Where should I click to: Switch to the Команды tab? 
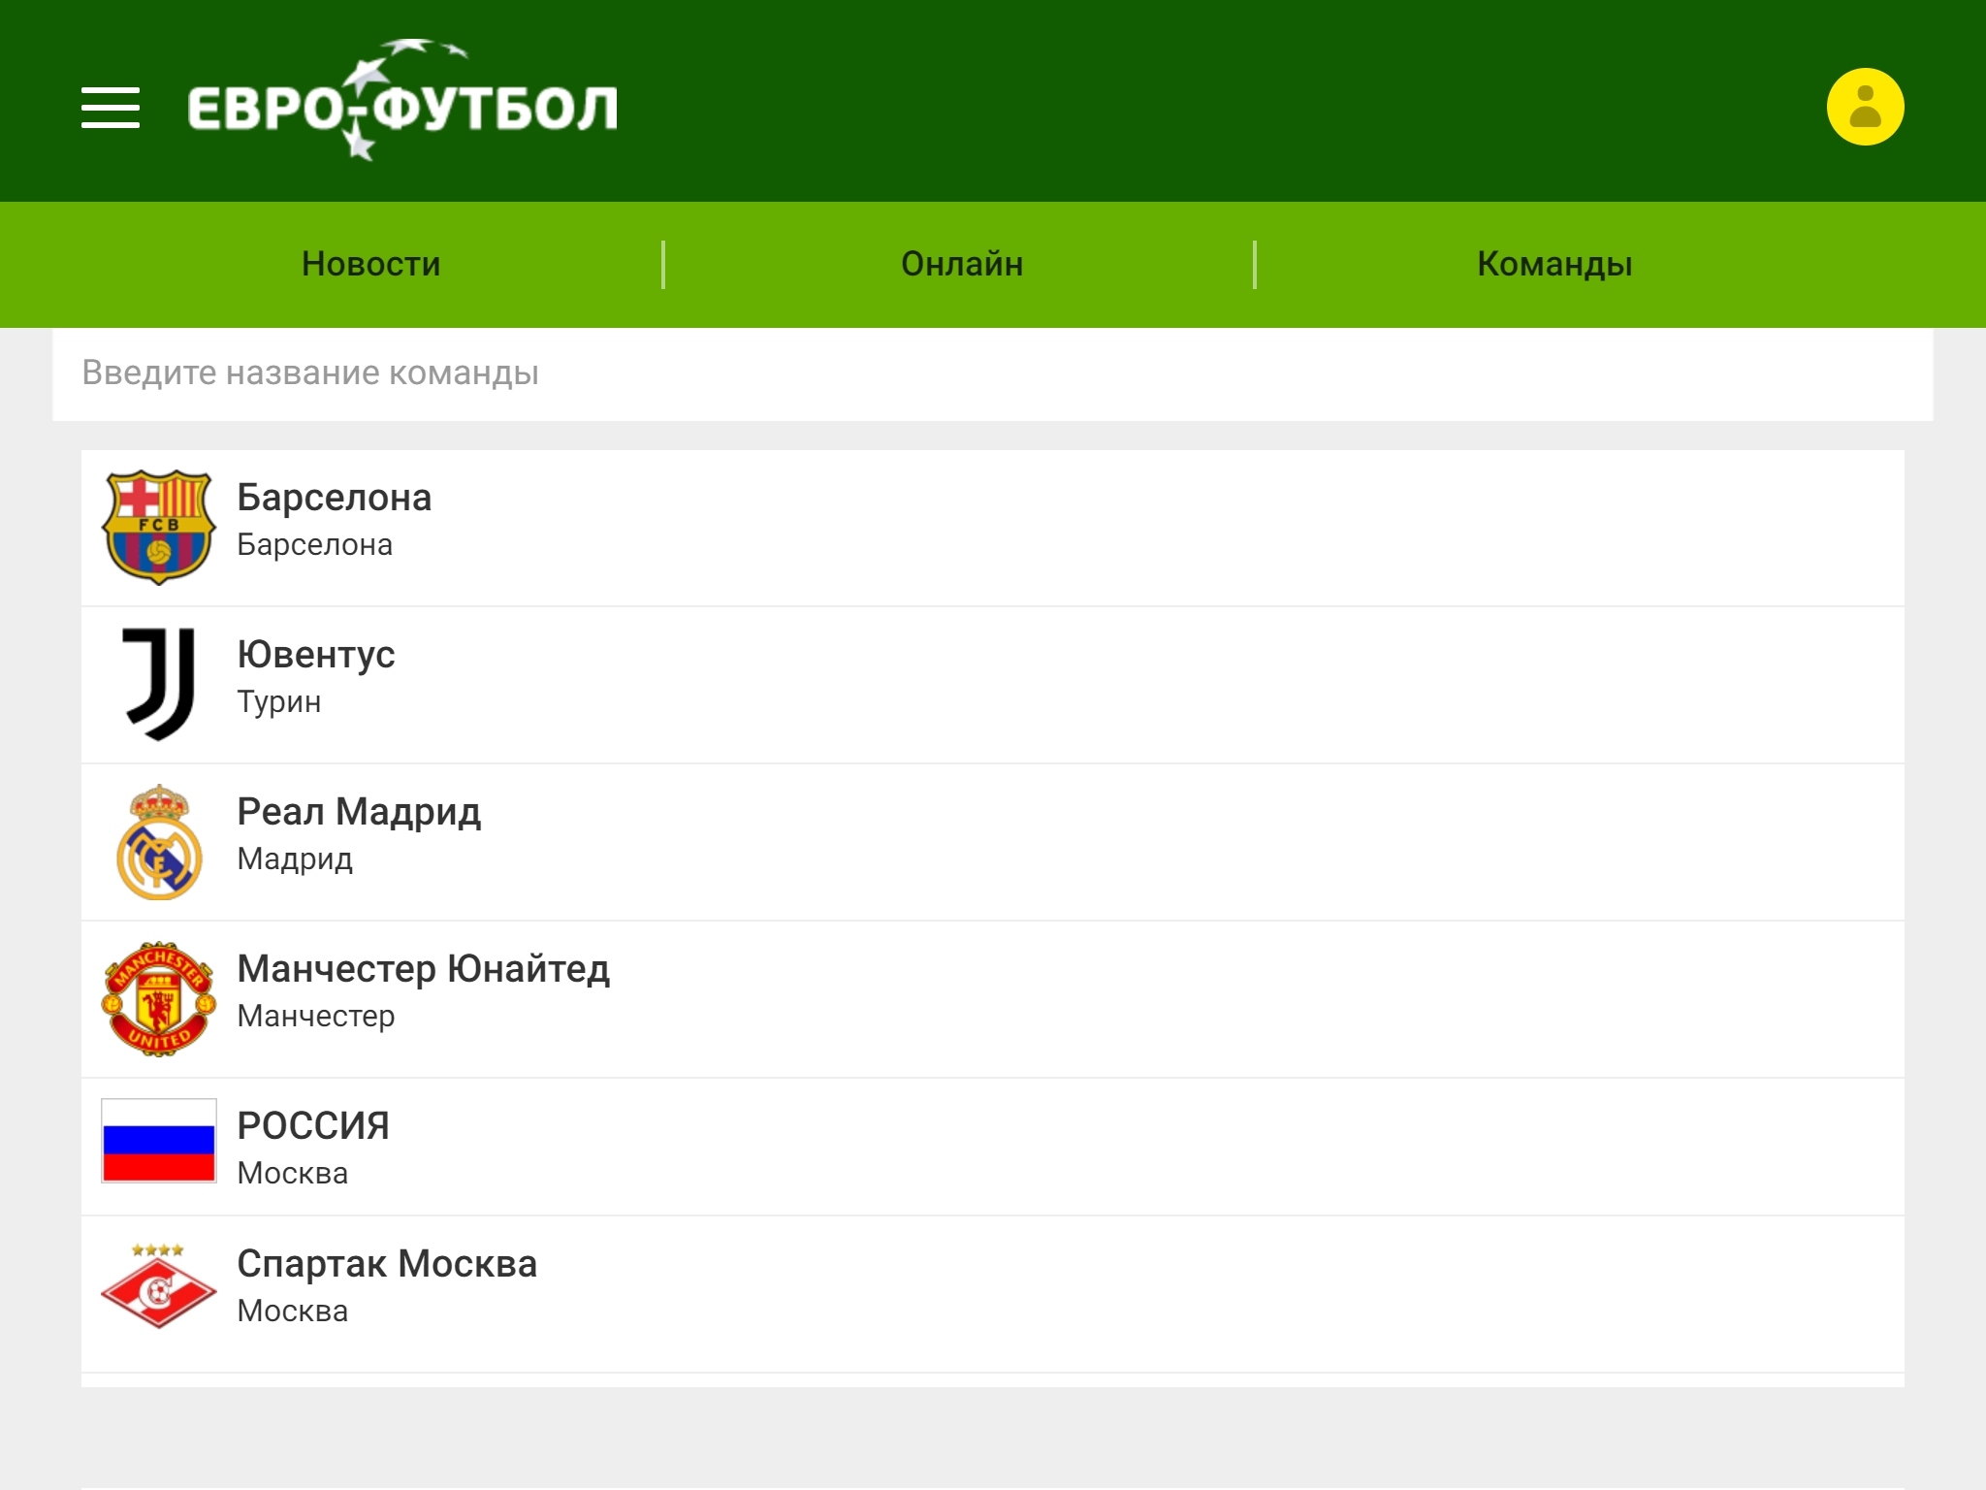pyautogui.click(x=1554, y=264)
